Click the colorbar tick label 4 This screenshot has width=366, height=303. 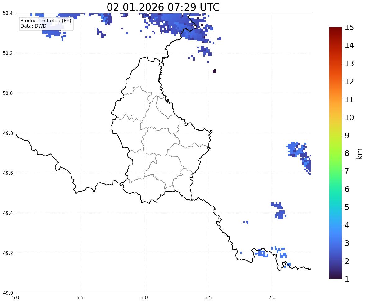tap(347, 225)
